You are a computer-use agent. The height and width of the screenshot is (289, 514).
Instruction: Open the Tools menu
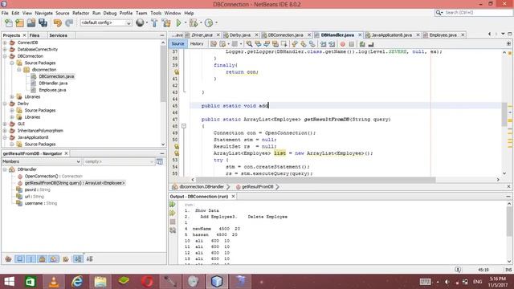tap(156, 13)
